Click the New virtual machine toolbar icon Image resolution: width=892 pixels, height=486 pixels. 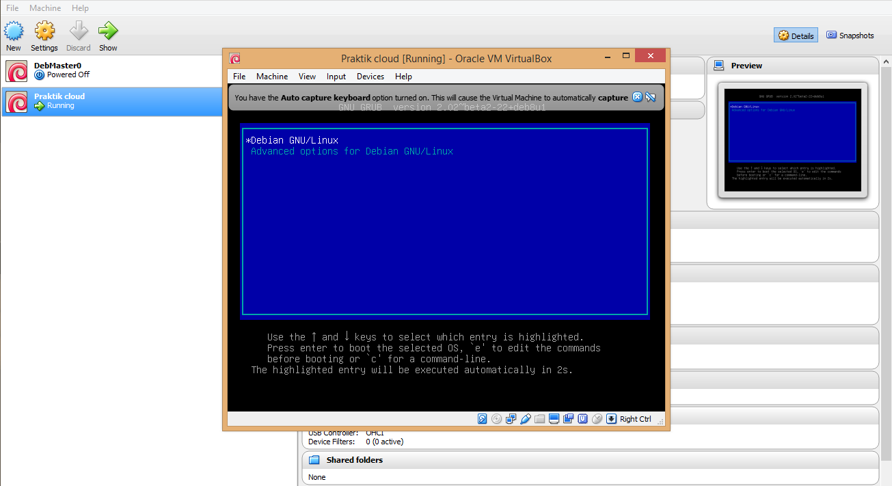[14, 31]
